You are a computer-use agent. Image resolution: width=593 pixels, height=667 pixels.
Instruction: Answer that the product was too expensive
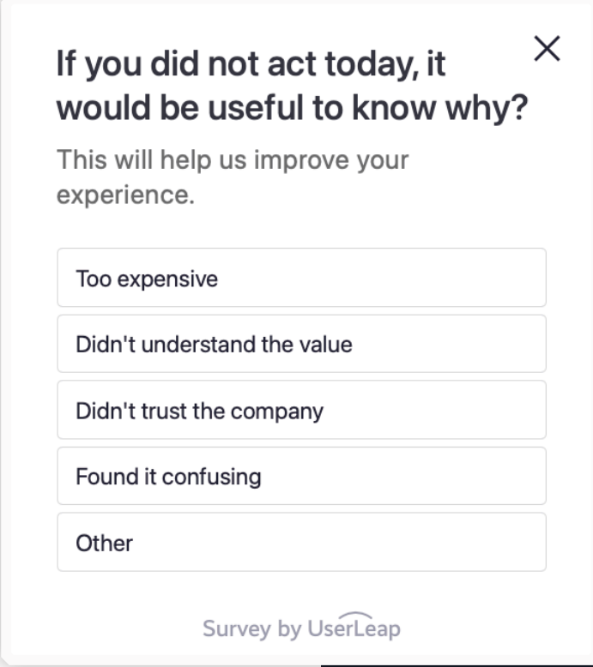301,278
